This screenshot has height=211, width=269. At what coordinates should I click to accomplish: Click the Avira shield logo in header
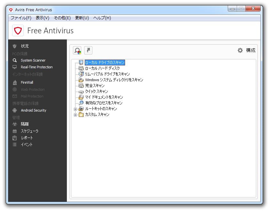pos(18,30)
